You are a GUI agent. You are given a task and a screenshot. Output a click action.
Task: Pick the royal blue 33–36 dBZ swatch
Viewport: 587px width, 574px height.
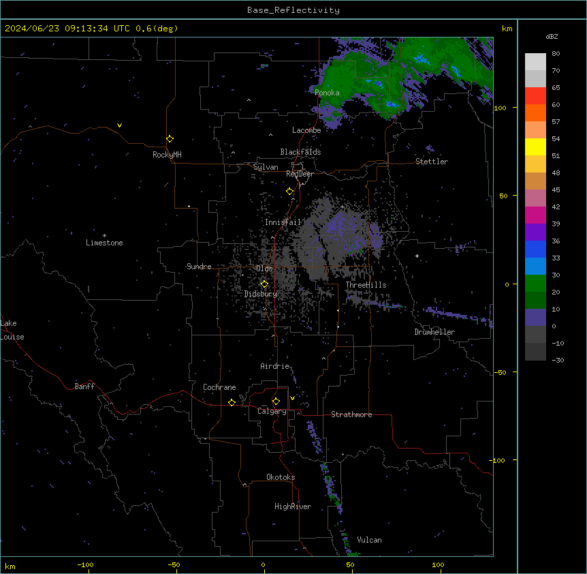[x=535, y=249]
